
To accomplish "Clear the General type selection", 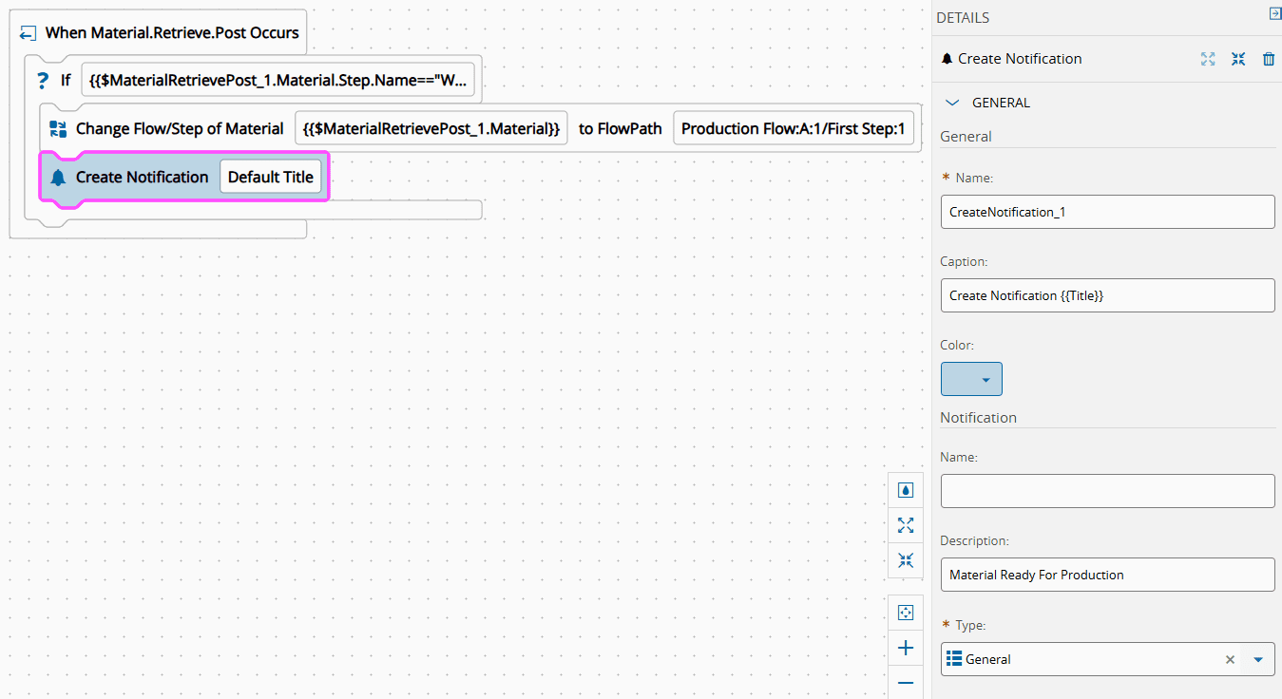I will point(1230,659).
